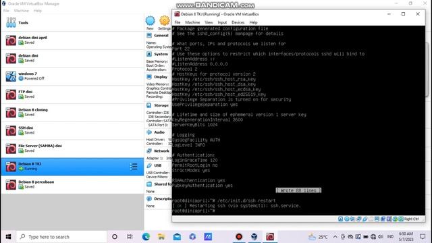Click the 'Wrote 88 lines' status message
Screen dimensions: 432x243
pyautogui.click(x=298, y=190)
